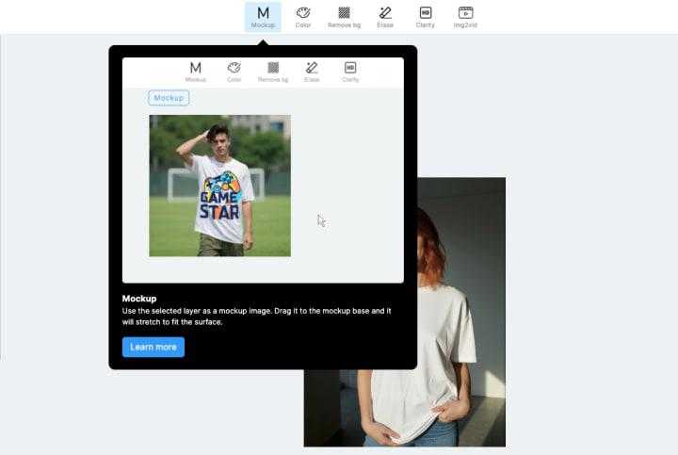Screen dimensions: 678x455
Task: Activate the Clarity HD tool in top toolbar
Action: pyautogui.click(x=426, y=17)
